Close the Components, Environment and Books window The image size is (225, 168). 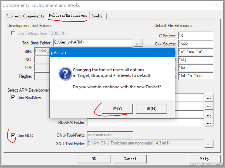pos(217,5)
